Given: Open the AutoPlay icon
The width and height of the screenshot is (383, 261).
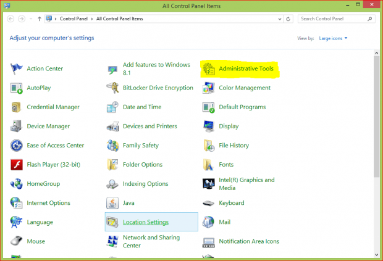Looking at the screenshot, I should tap(16, 88).
